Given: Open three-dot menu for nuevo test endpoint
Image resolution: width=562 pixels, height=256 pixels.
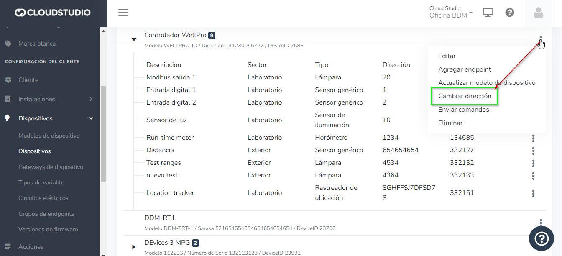Looking at the screenshot, I should pos(533,176).
